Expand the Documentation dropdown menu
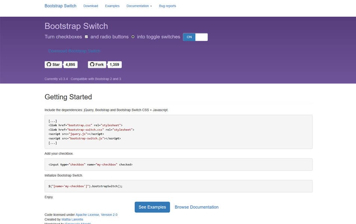 pyautogui.click(x=139, y=6)
